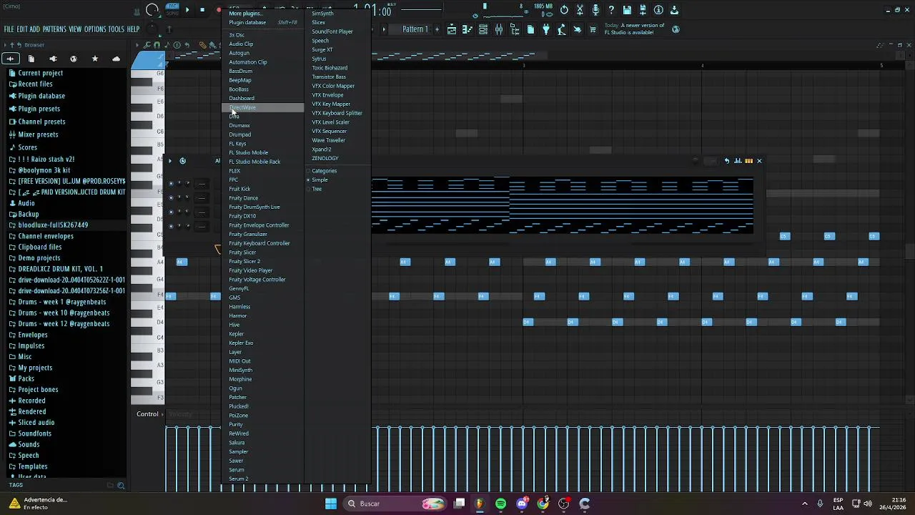
Task: Select the browser cloud icon
Action: pyautogui.click(x=116, y=59)
